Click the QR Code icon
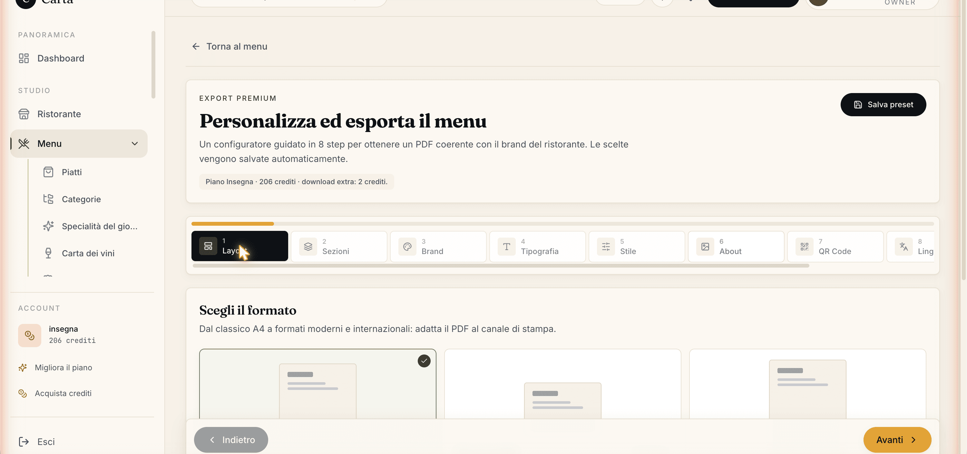Image resolution: width=967 pixels, height=454 pixels. pos(804,246)
